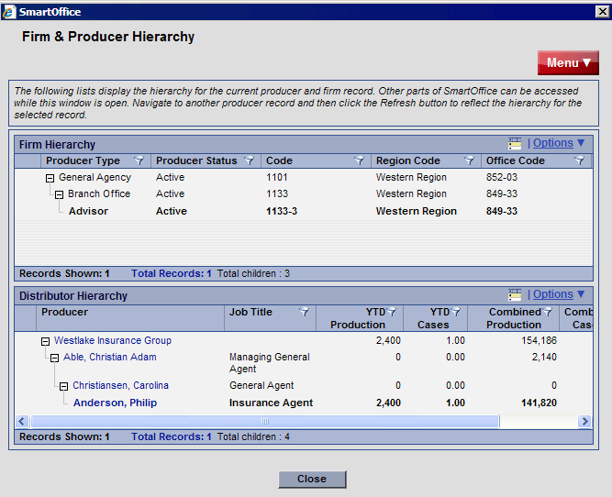Collapse the Branch Office tree node
This screenshot has height=497, width=612.
click(59, 194)
